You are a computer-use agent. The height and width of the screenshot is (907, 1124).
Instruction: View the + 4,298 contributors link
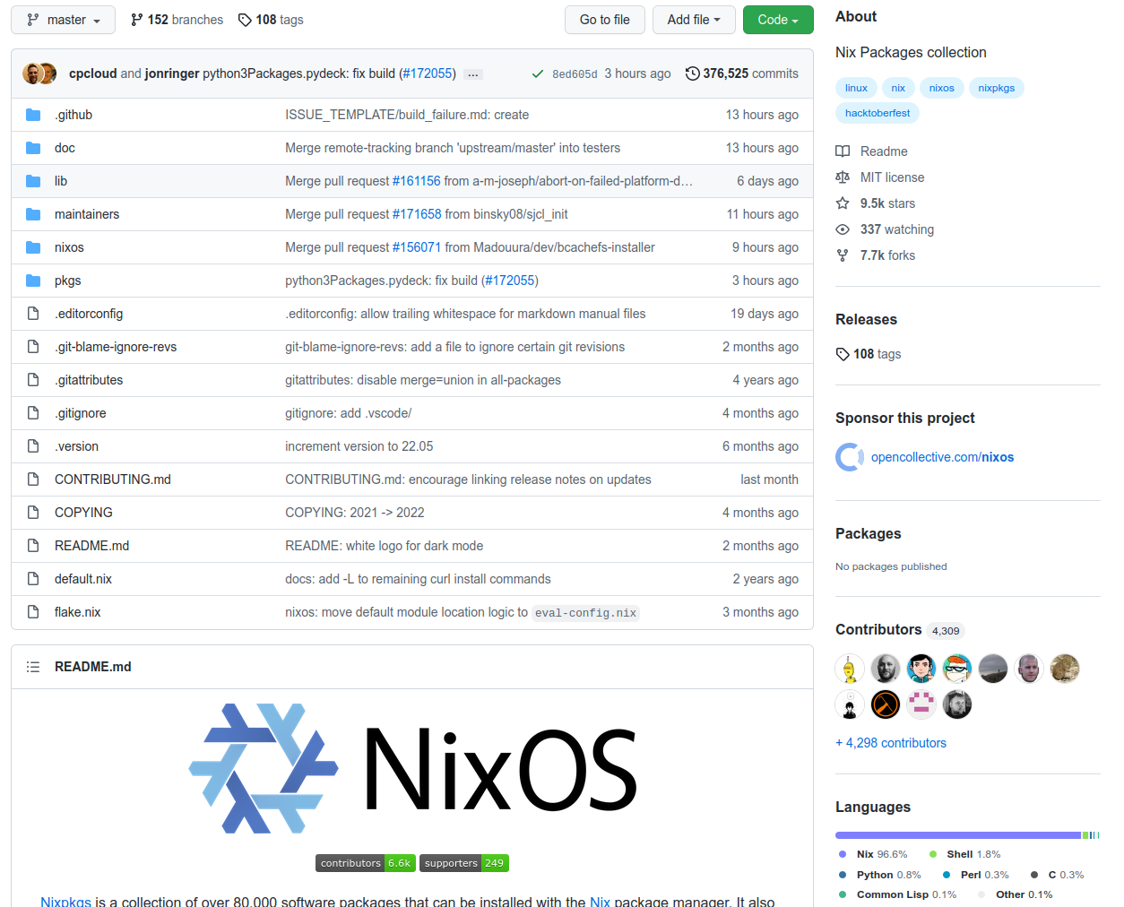coord(891,743)
